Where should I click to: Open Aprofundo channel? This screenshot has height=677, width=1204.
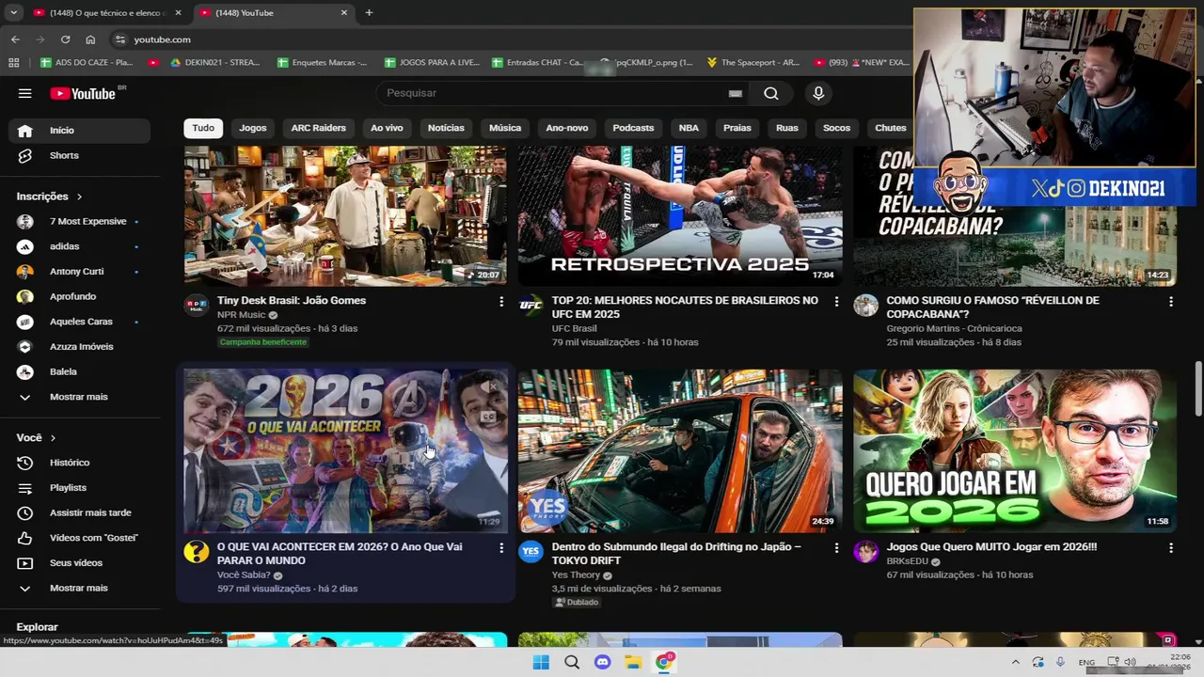tap(79, 296)
